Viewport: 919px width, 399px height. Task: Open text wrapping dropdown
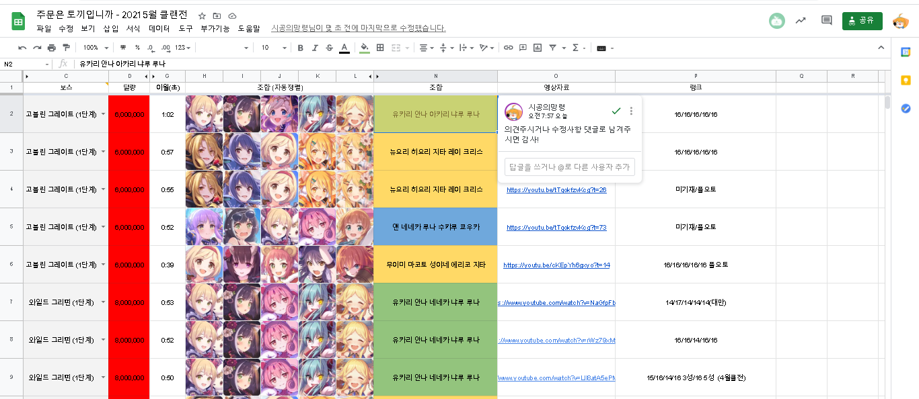(x=466, y=48)
